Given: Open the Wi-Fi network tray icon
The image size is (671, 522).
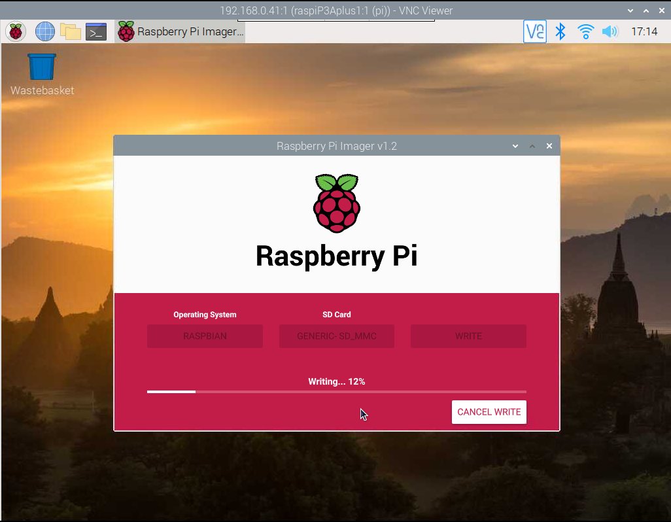Looking at the screenshot, I should (585, 31).
